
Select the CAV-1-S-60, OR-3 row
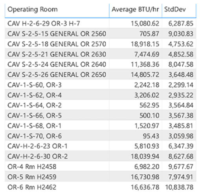[101, 85]
